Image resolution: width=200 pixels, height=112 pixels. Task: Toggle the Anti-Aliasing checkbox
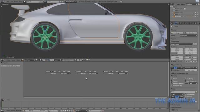[173, 65]
